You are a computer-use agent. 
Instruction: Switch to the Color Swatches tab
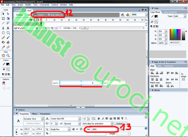170,12
